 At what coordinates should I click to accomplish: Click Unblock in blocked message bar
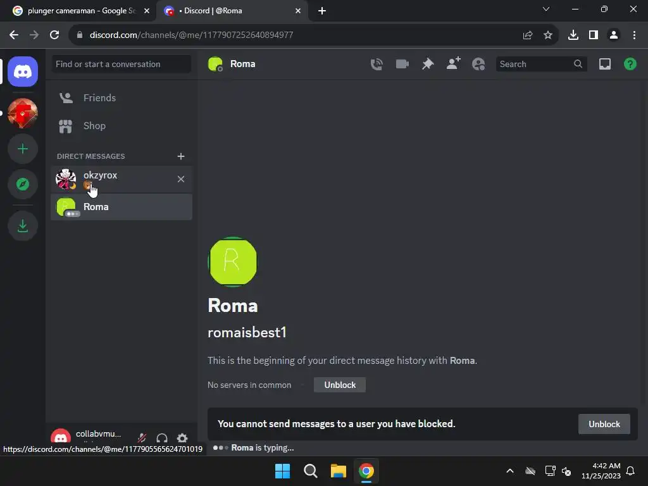click(x=604, y=424)
